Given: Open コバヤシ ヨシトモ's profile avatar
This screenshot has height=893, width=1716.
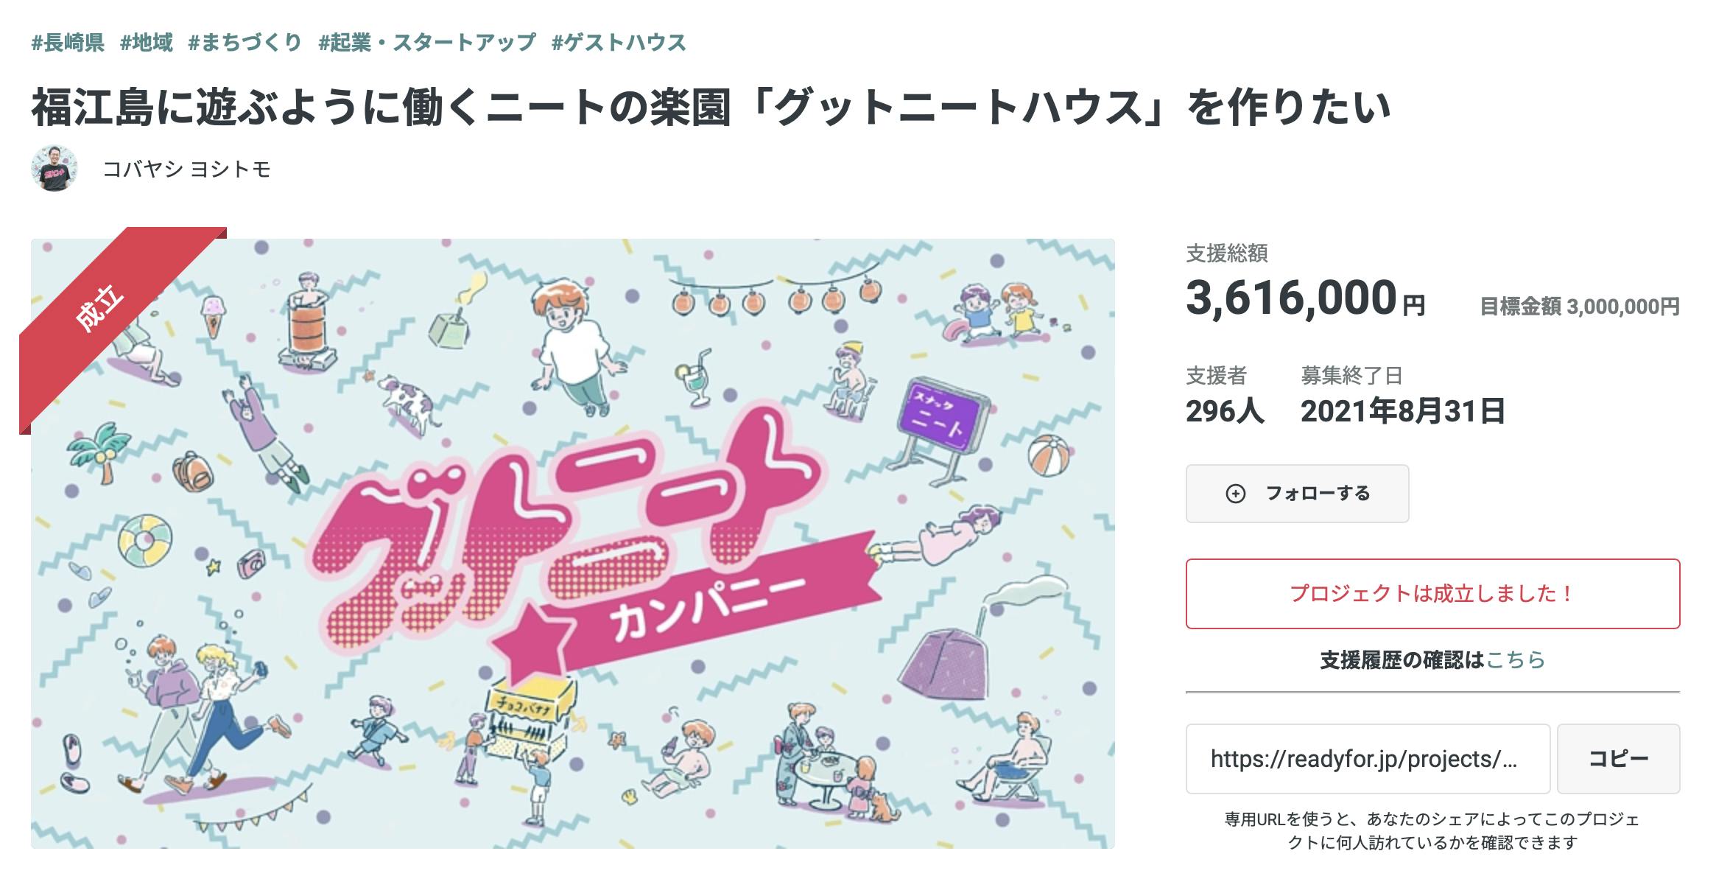Looking at the screenshot, I should coord(54,169).
